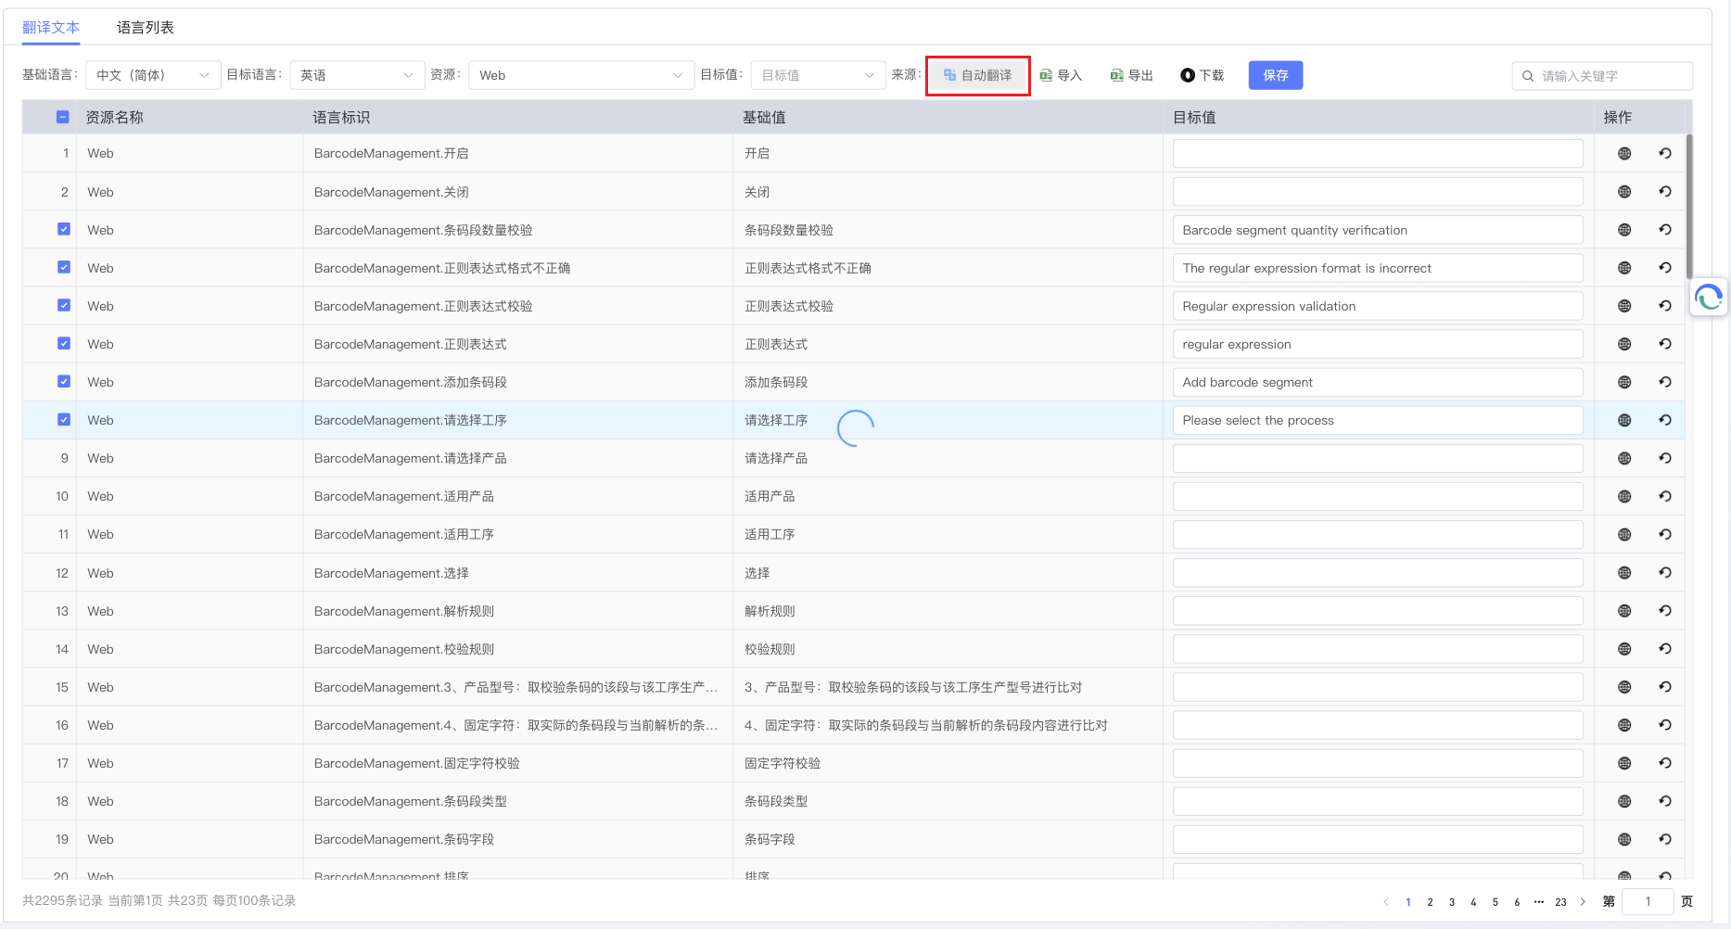Click the reset arrow icon for row 2
Image resolution: width=1731 pixels, height=929 pixels.
click(1664, 192)
